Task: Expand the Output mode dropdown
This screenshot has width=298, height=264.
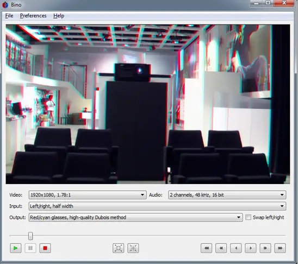Action: (136, 217)
